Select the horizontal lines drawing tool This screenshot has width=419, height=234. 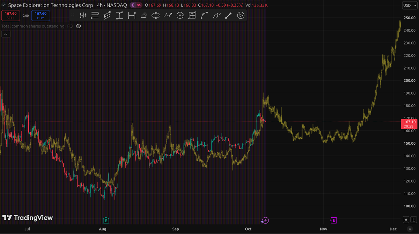(95, 15)
